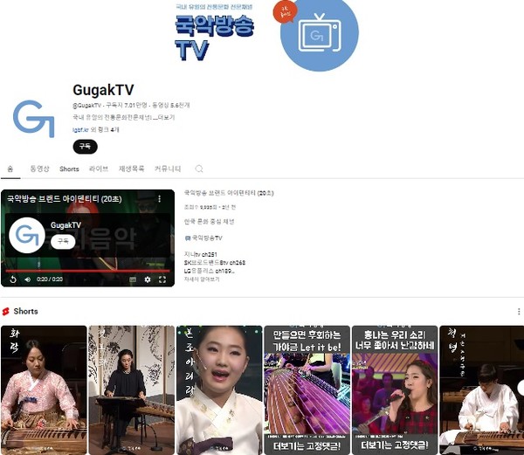Go to the 재생목록 tab
This screenshot has height=455, width=524.
(x=131, y=169)
